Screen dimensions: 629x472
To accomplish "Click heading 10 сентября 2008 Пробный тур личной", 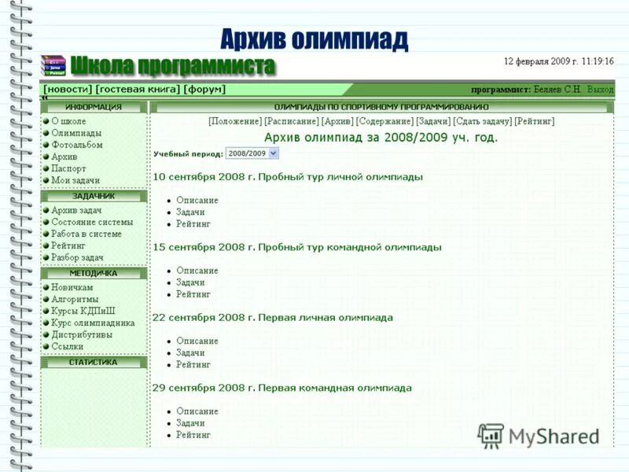I will 288,177.
